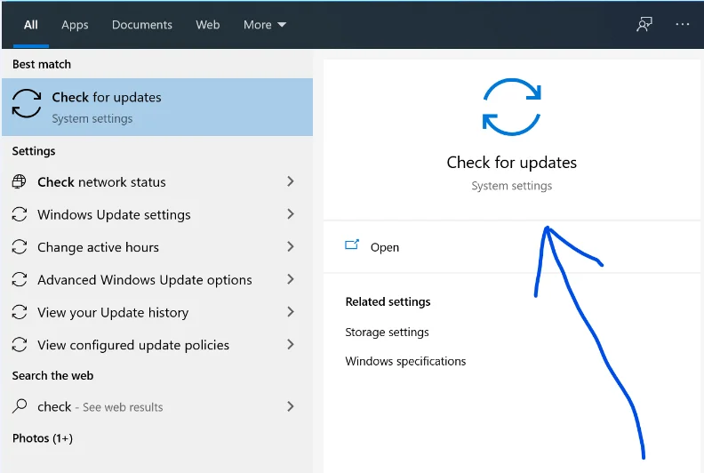The height and width of the screenshot is (473, 704).
Task: Select the All search tab
Action: point(30,25)
